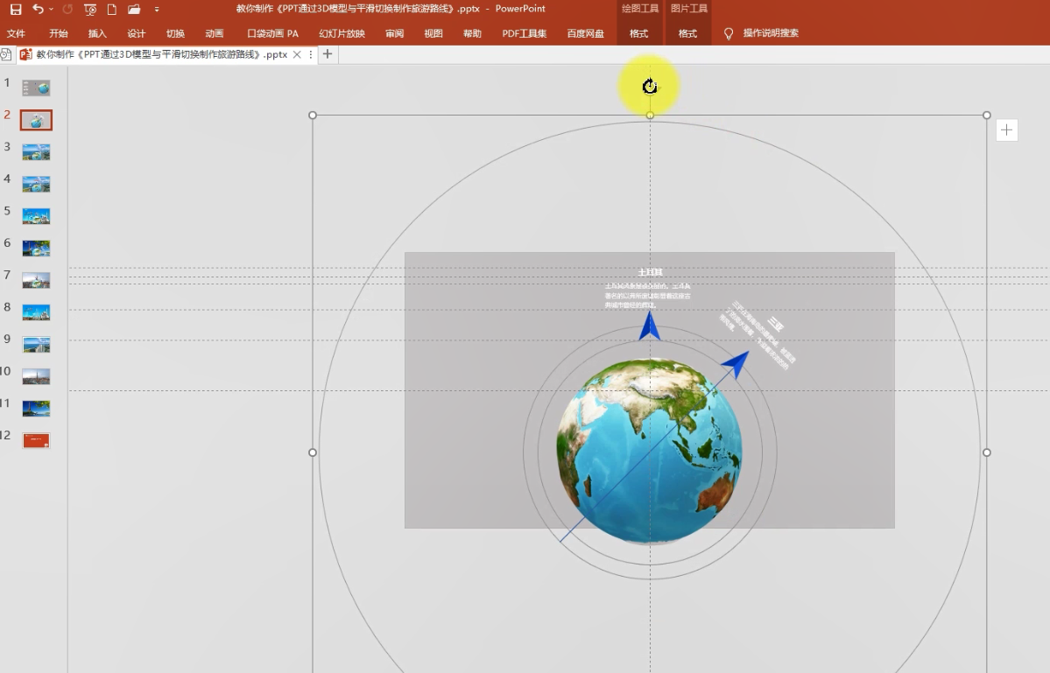Viewport: 1050px width, 673px height.
Task: Select the pptx document tab title
Action: click(161, 55)
